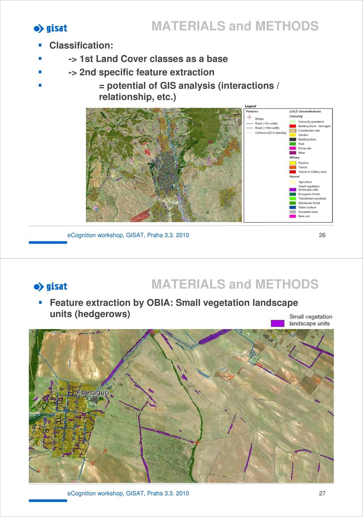Click the 'Military' group heading in legend

coord(295,158)
